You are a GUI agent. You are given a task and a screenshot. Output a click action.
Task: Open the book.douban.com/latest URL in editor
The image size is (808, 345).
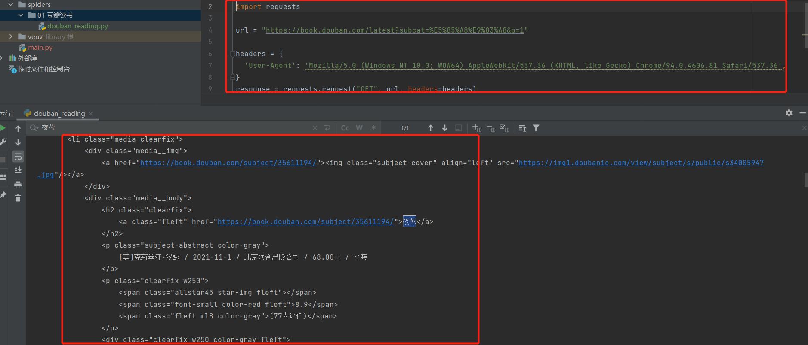click(395, 30)
